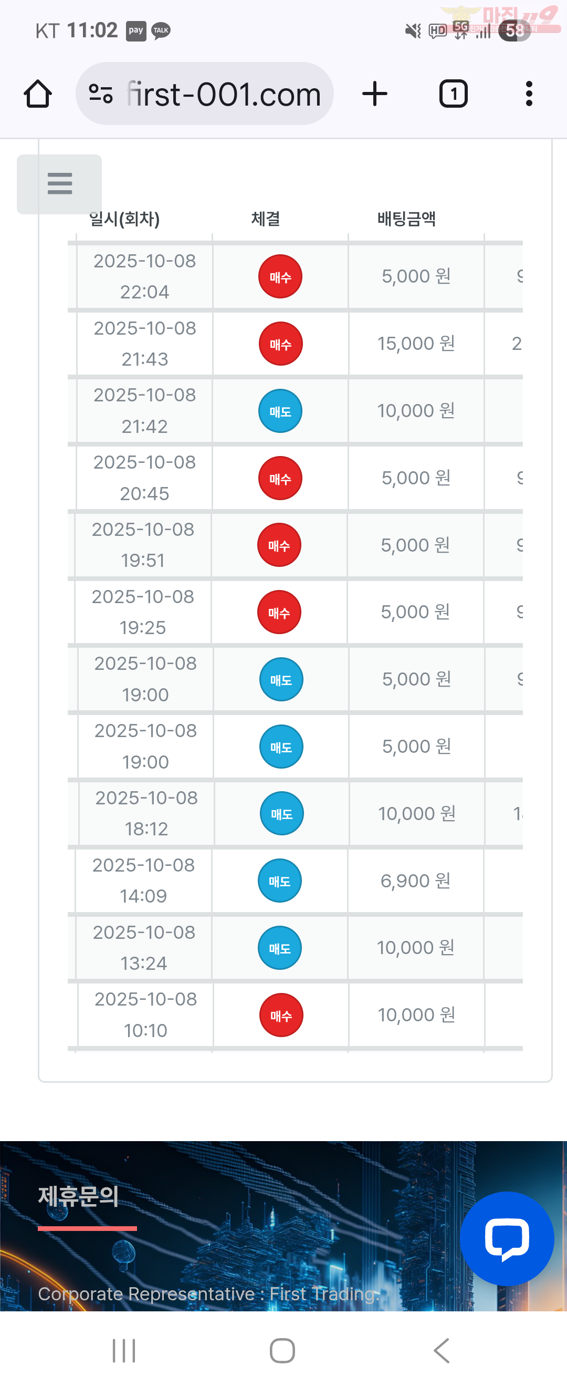Open Android recent apps button

pyautogui.click(x=124, y=1350)
